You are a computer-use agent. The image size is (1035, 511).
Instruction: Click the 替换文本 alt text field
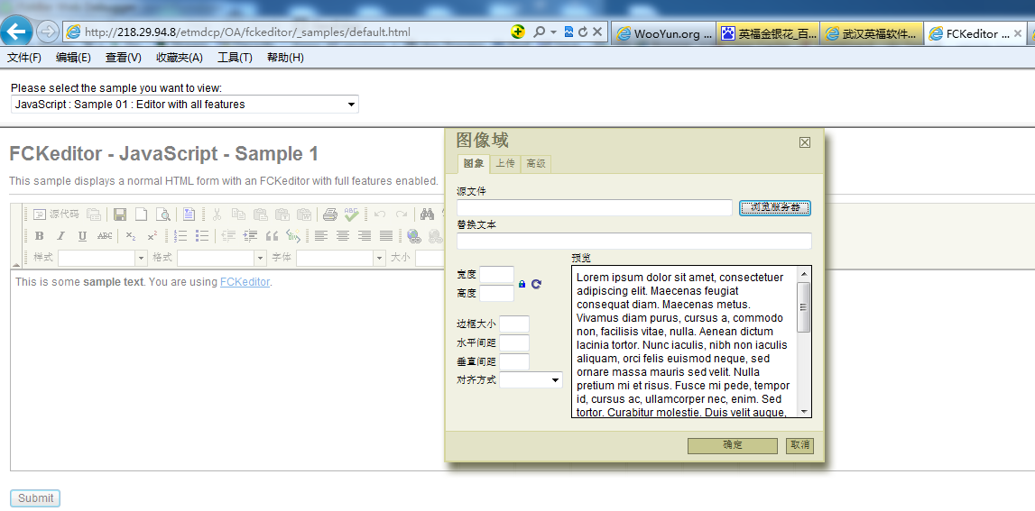tap(634, 241)
